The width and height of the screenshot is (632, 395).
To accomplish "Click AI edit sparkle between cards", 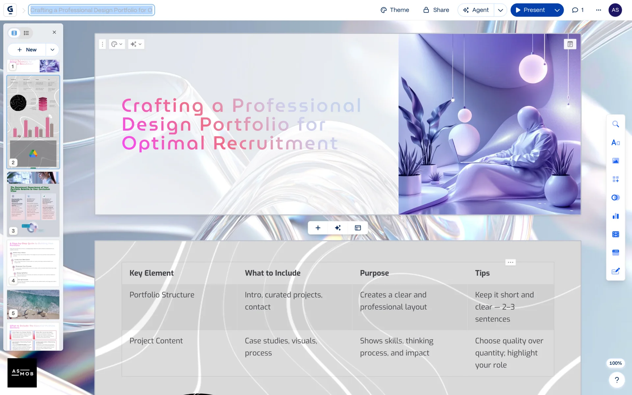I will click(338, 228).
